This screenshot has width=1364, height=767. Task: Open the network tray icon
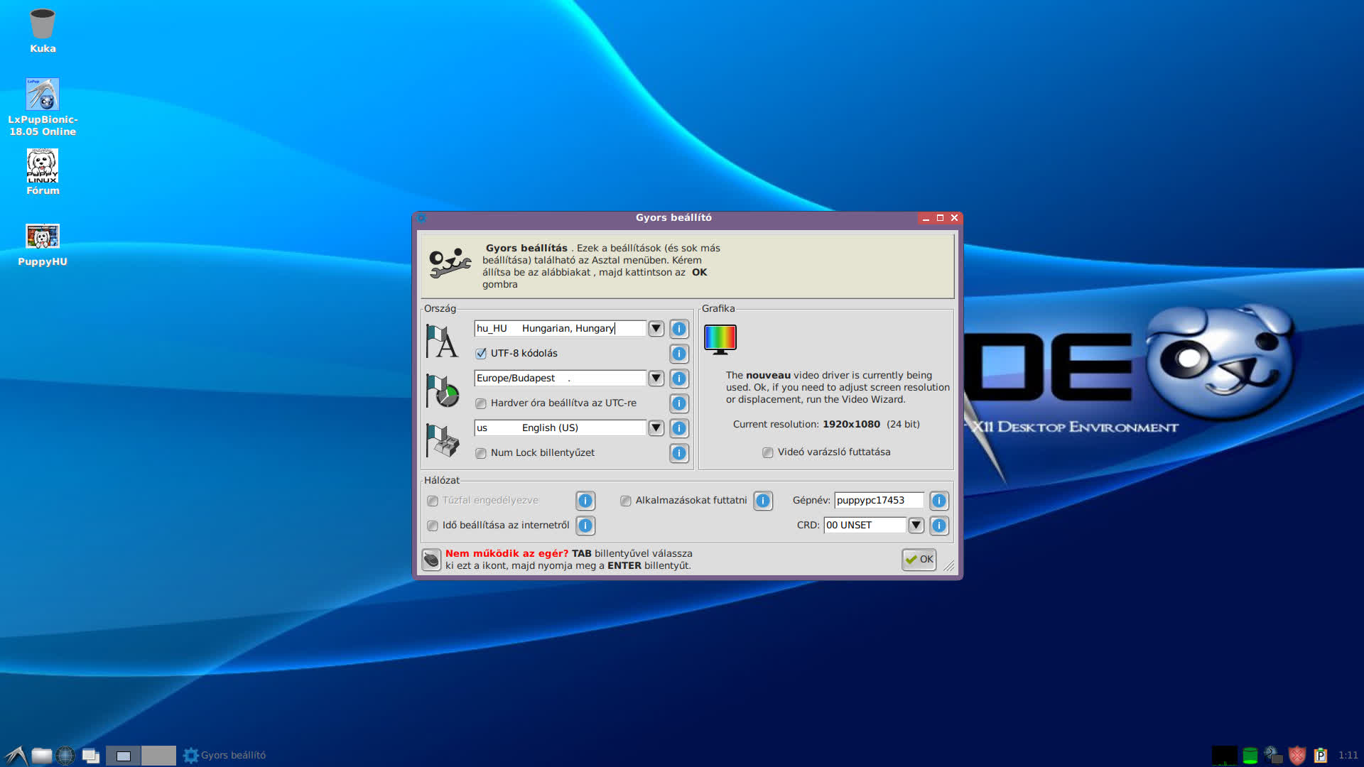point(1273,756)
